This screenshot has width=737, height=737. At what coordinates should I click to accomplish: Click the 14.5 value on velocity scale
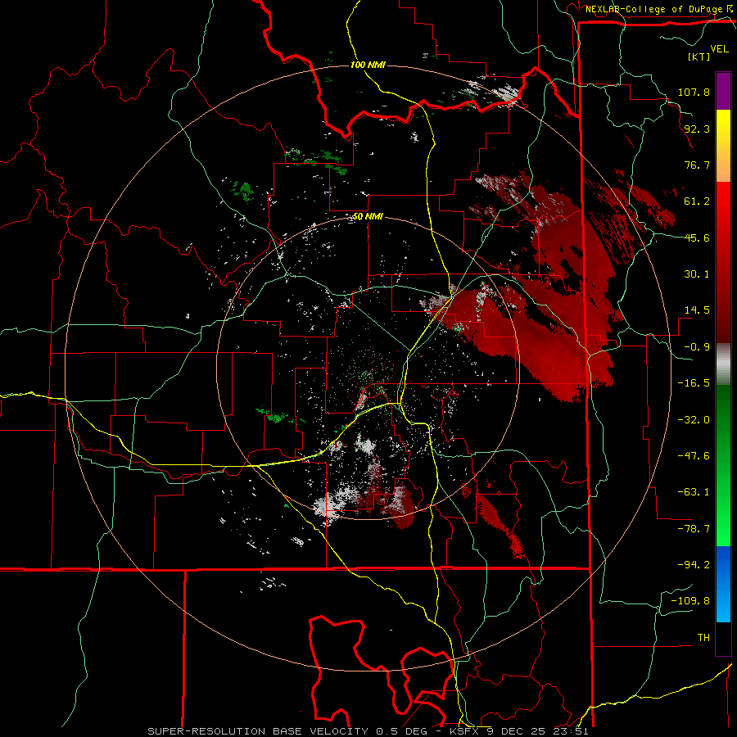(697, 310)
